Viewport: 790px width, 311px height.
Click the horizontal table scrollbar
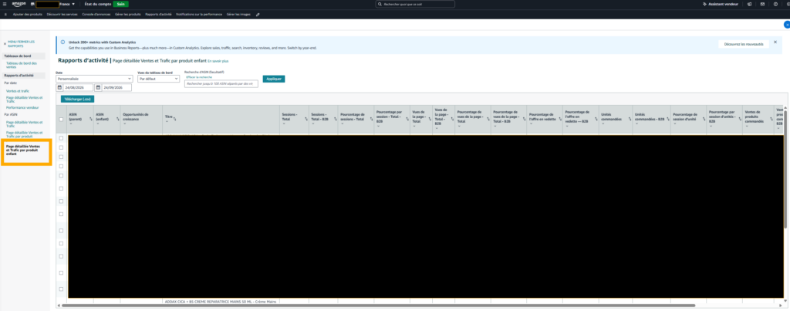click(x=378, y=306)
